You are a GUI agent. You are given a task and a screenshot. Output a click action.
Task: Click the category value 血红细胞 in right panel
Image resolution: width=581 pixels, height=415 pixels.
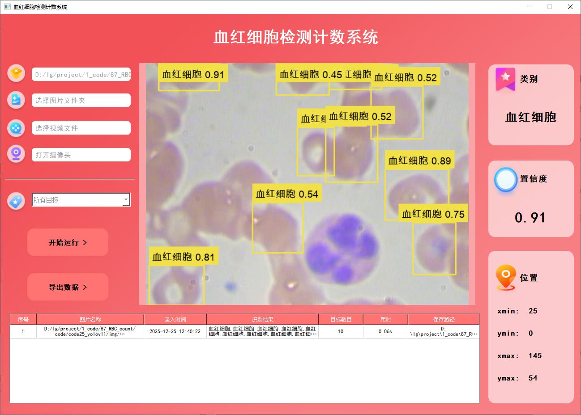coord(531,117)
